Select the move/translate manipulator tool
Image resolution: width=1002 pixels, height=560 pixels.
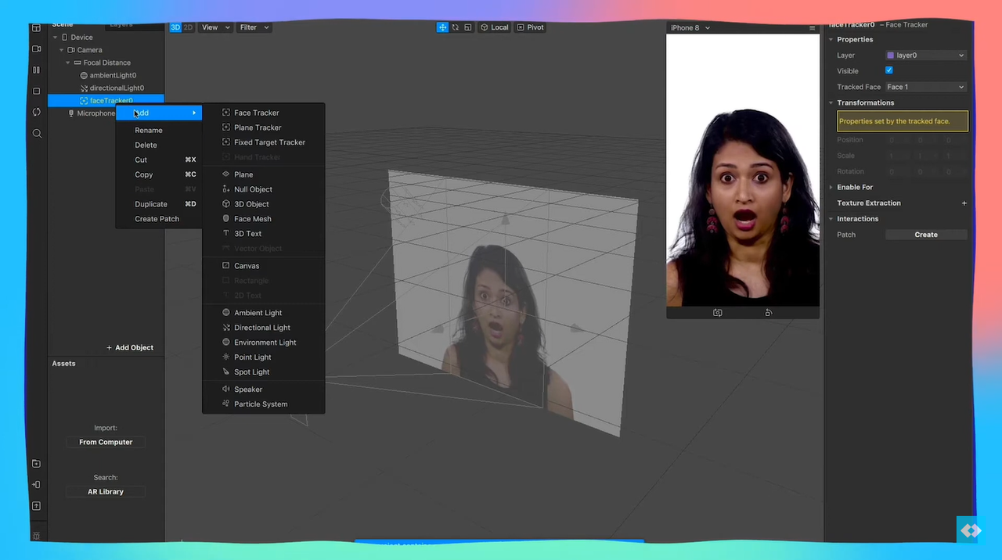[442, 27]
